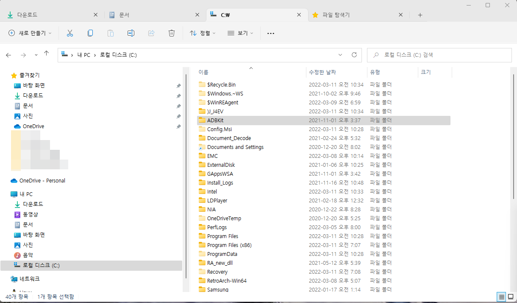Switch to large thumbnail view via status bar
The width and height of the screenshot is (517, 303).
coord(511,297)
